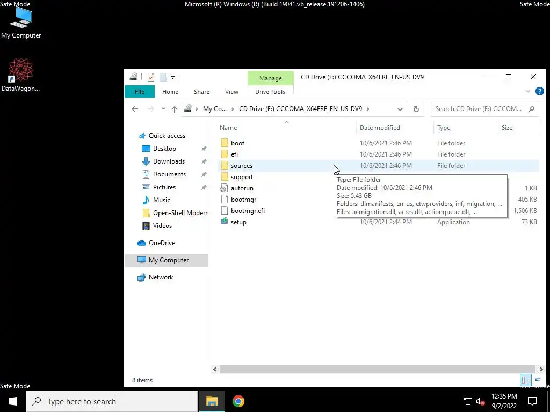This screenshot has width=550, height=412.
Task: Open Documents in the navigation pane
Action: point(169,174)
